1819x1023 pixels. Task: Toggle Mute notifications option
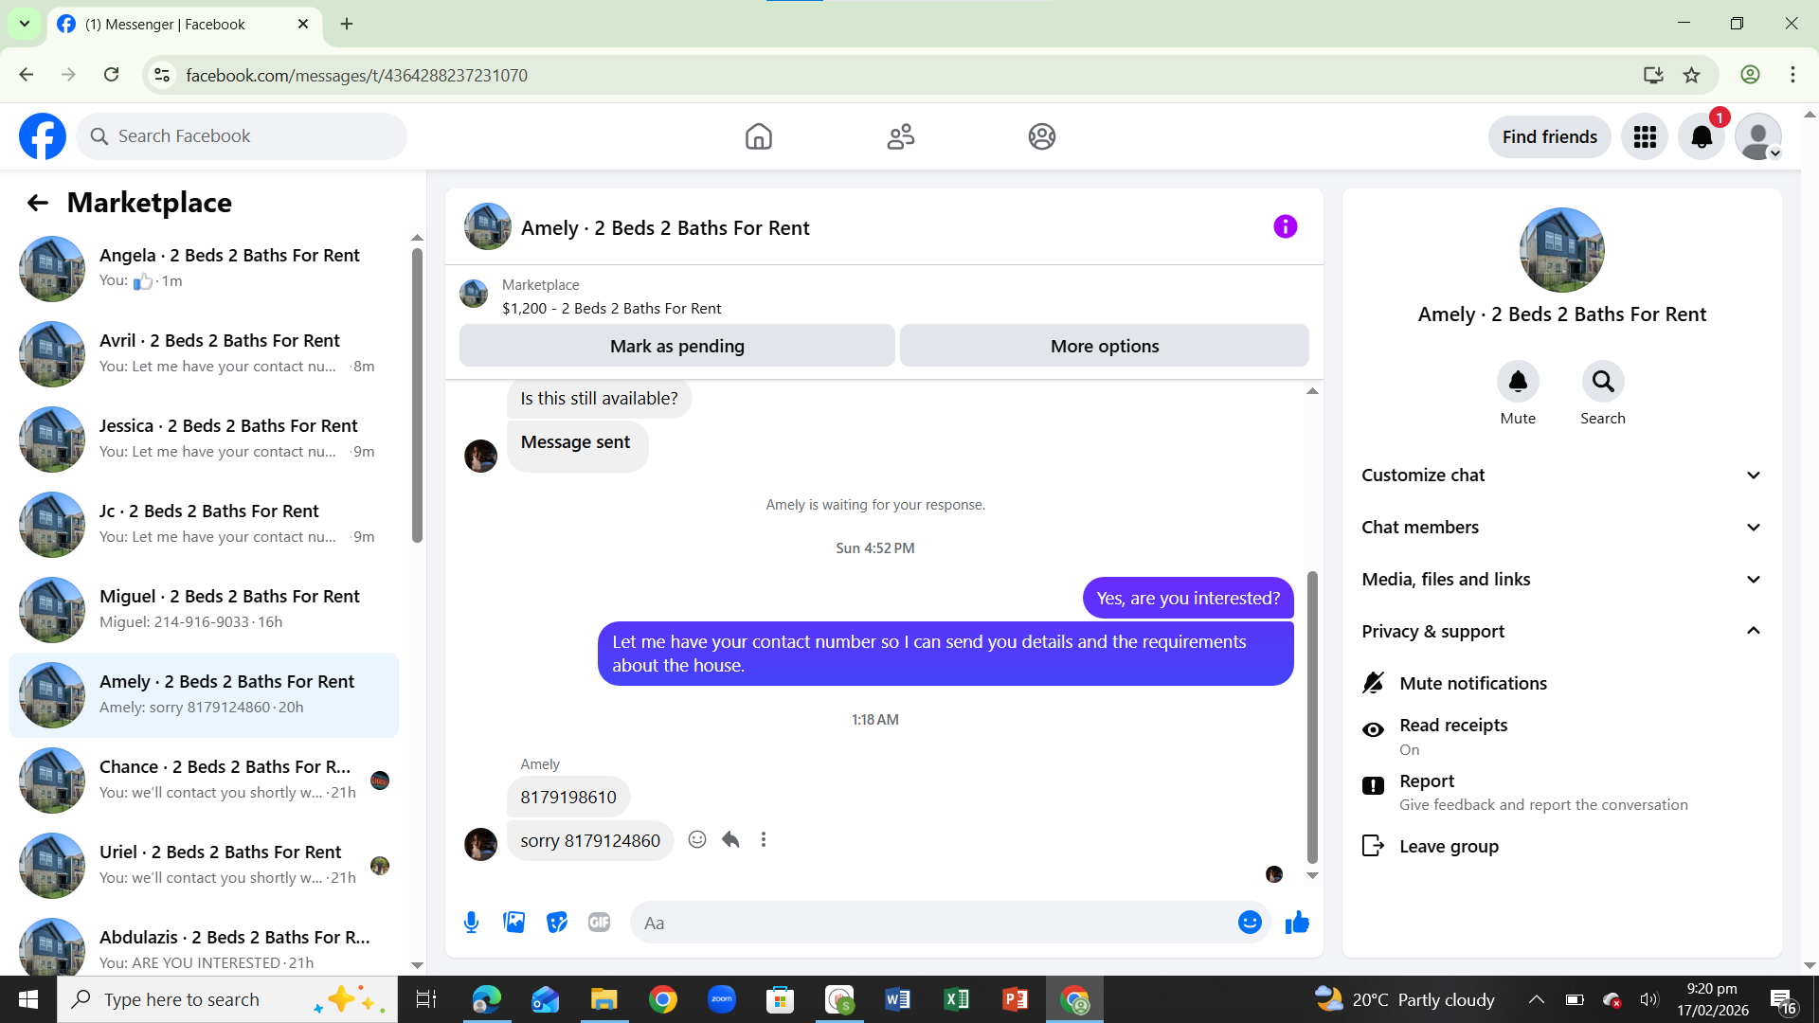point(1472,683)
